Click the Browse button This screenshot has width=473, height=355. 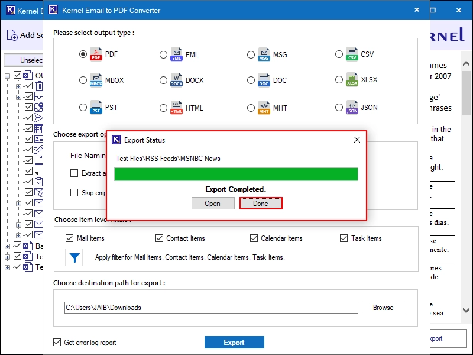pyautogui.click(x=384, y=307)
